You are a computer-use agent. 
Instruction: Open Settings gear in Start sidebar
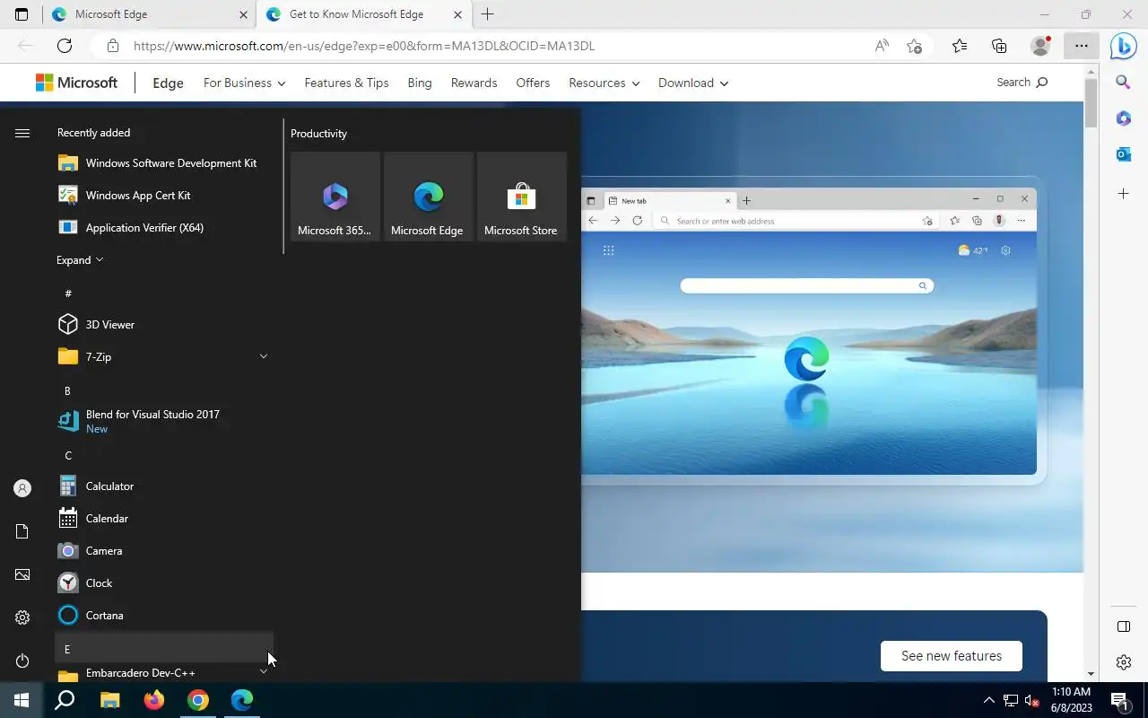22,617
